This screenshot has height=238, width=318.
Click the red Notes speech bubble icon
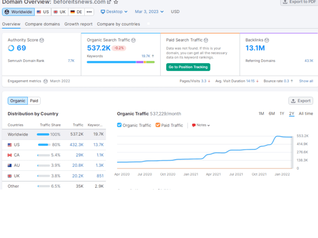click(194, 125)
